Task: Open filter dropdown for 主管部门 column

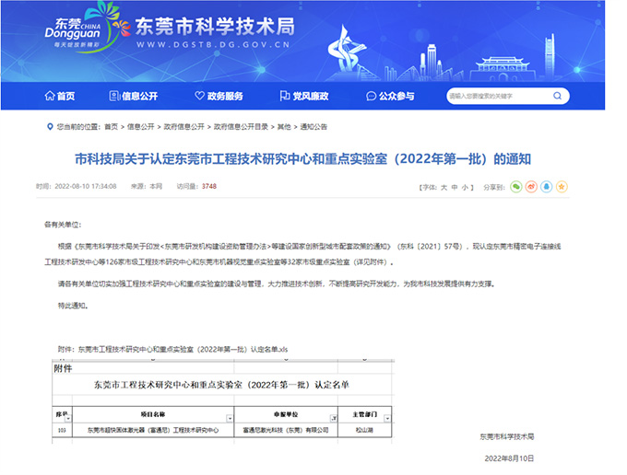Action: pos(387,418)
